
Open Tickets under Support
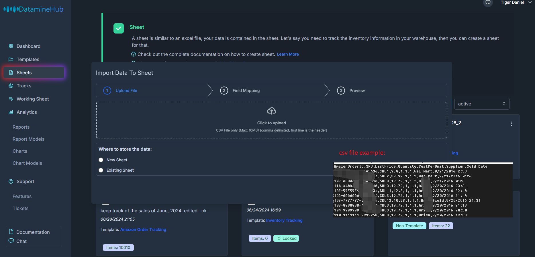click(20, 208)
